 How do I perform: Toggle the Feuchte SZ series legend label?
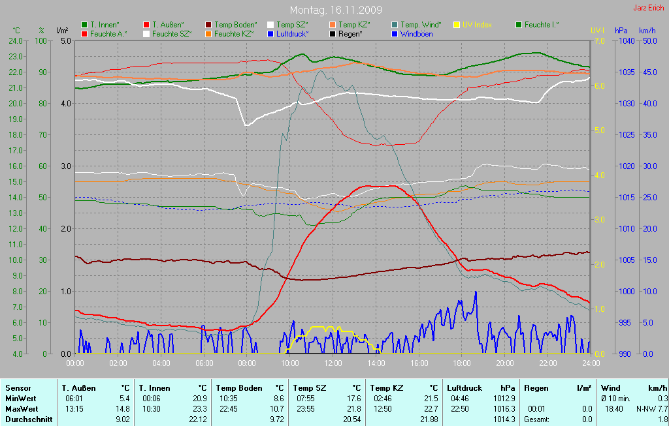tap(172, 33)
